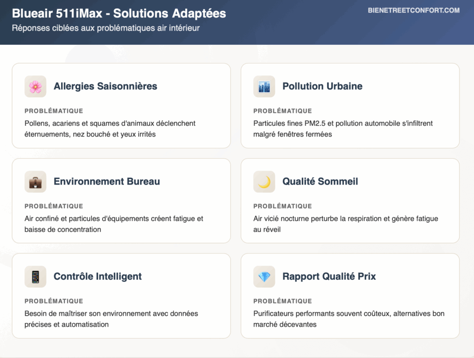Click the crescent moon icon for Qualité Sommeil
474x358 pixels.
point(264,182)
